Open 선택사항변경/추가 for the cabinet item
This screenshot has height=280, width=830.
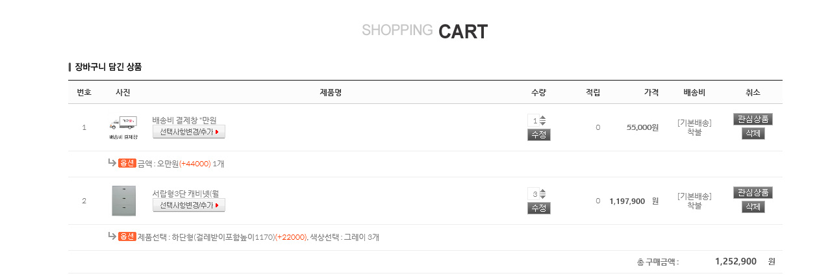point(188,205)
